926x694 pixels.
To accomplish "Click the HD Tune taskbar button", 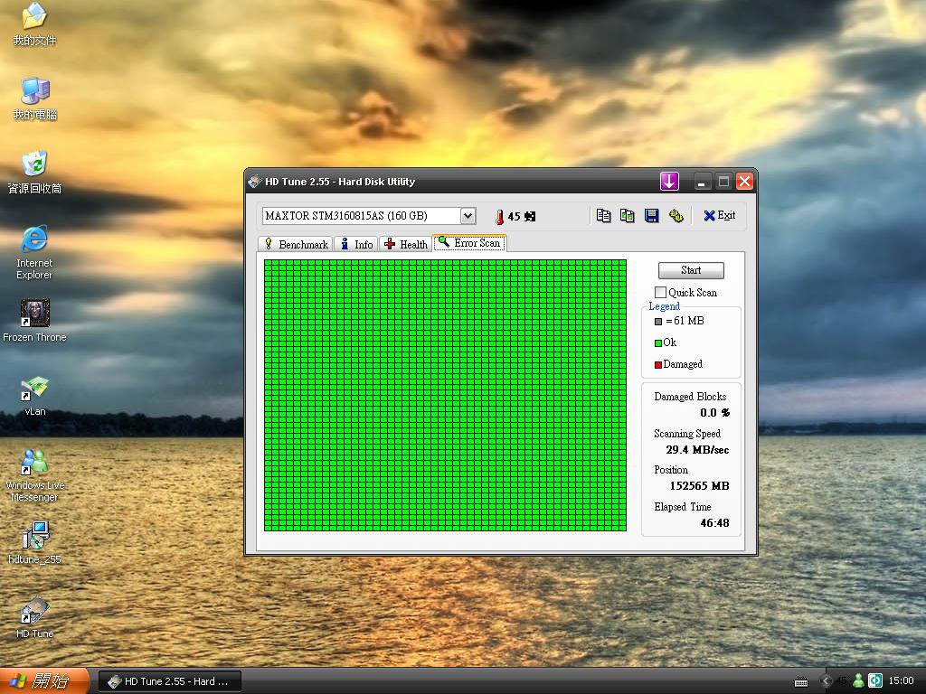I will pos(169,681).
